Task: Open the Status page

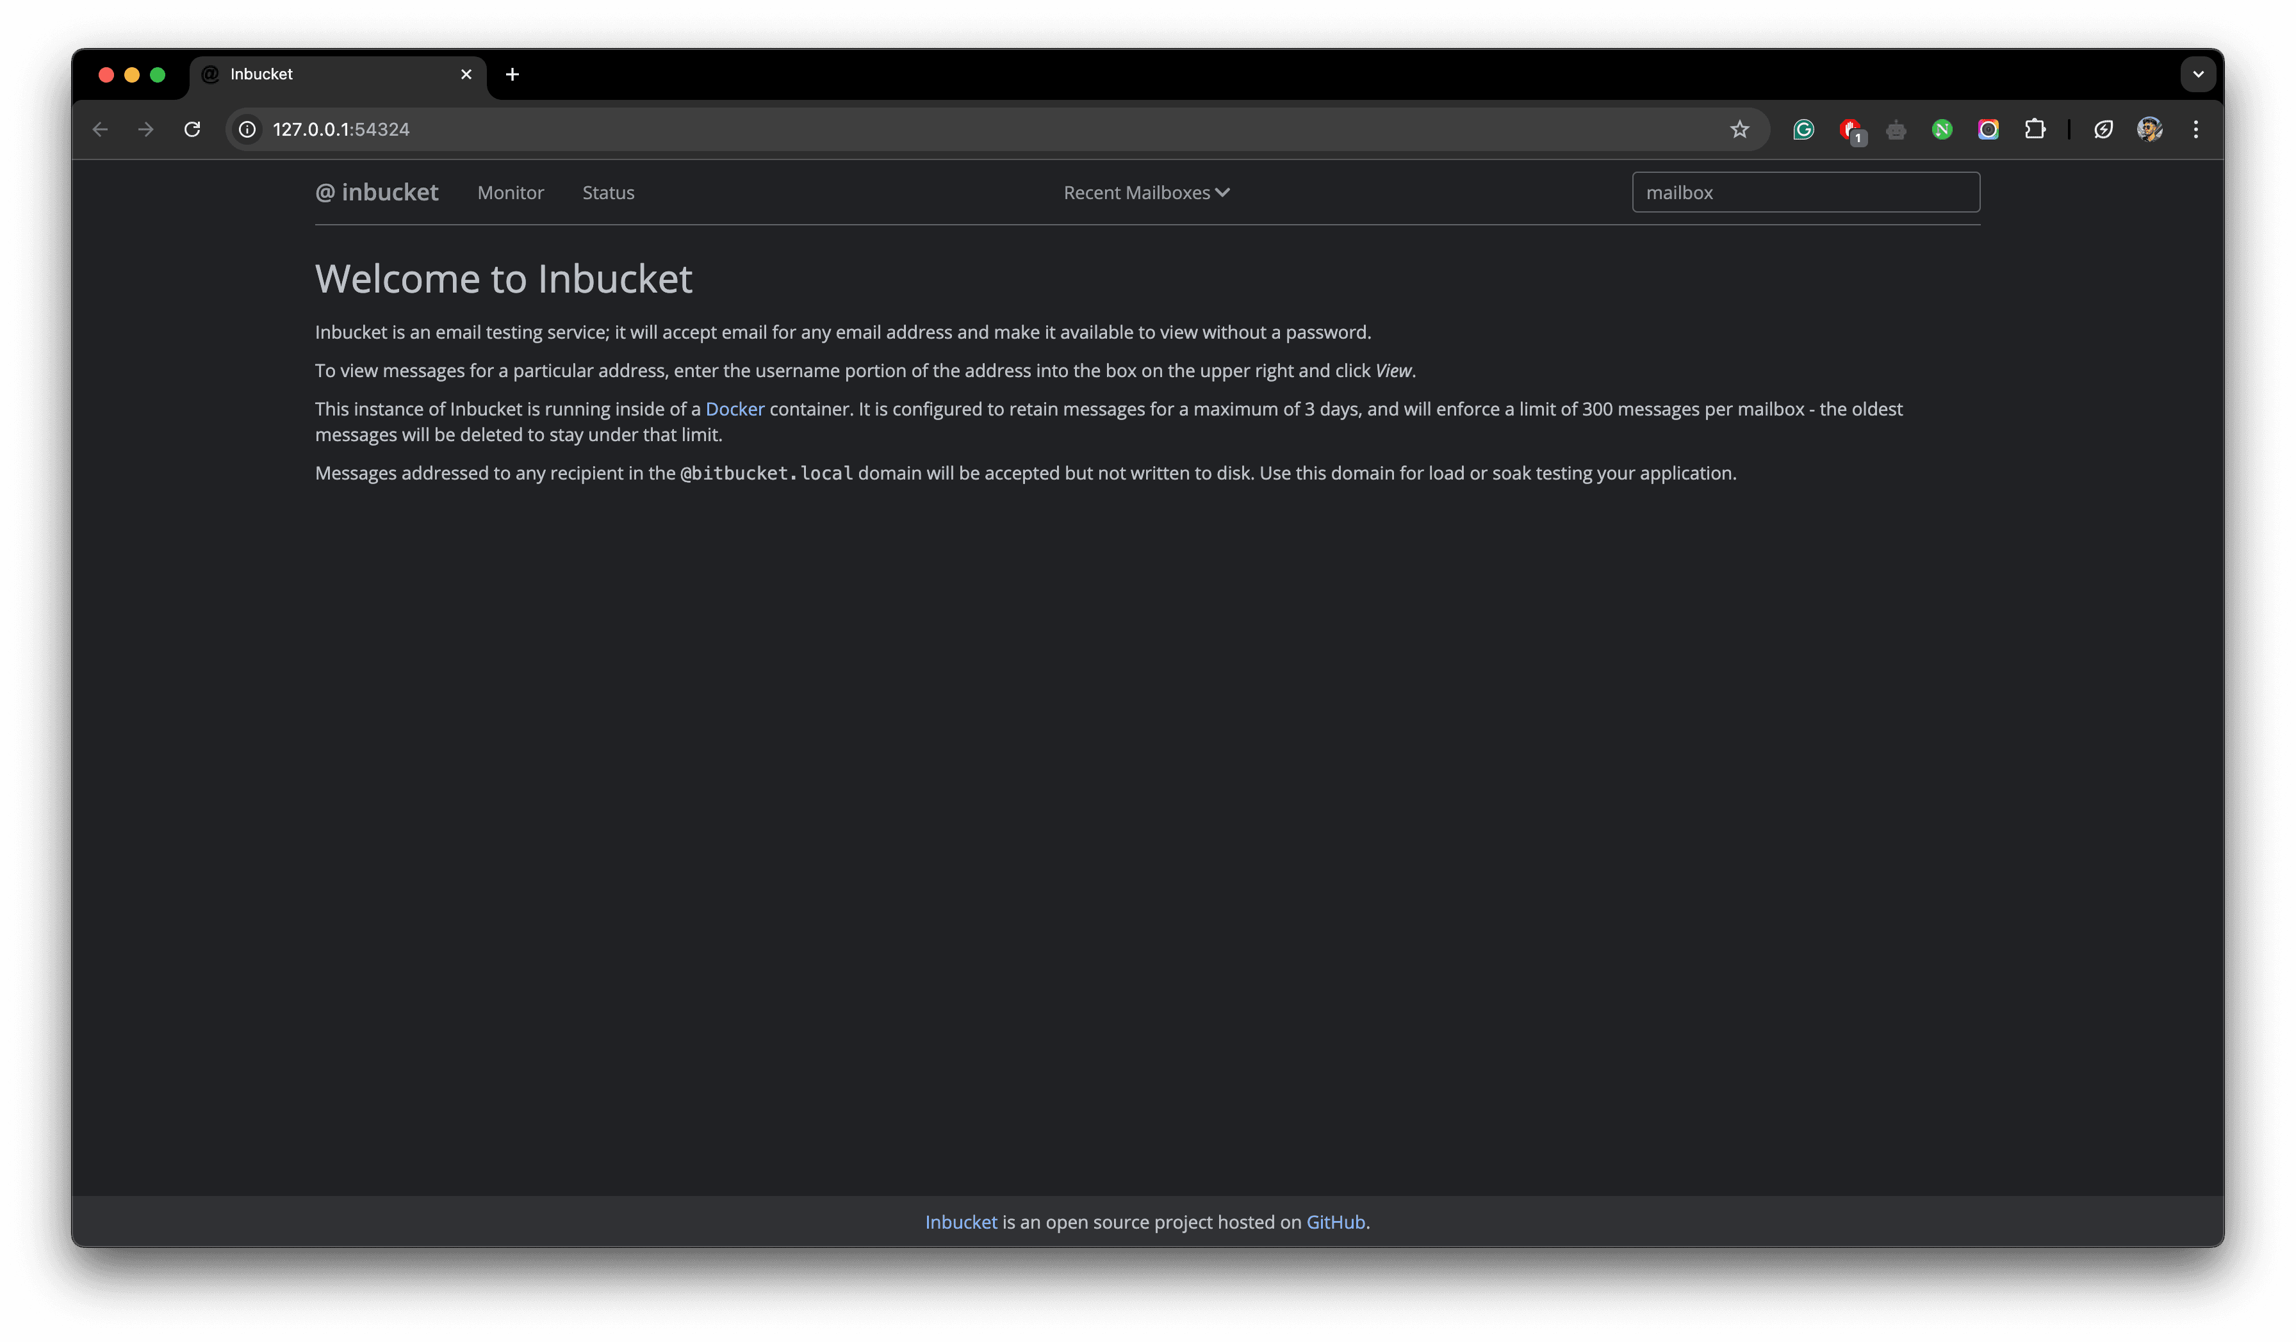Action: coord(609,193)
